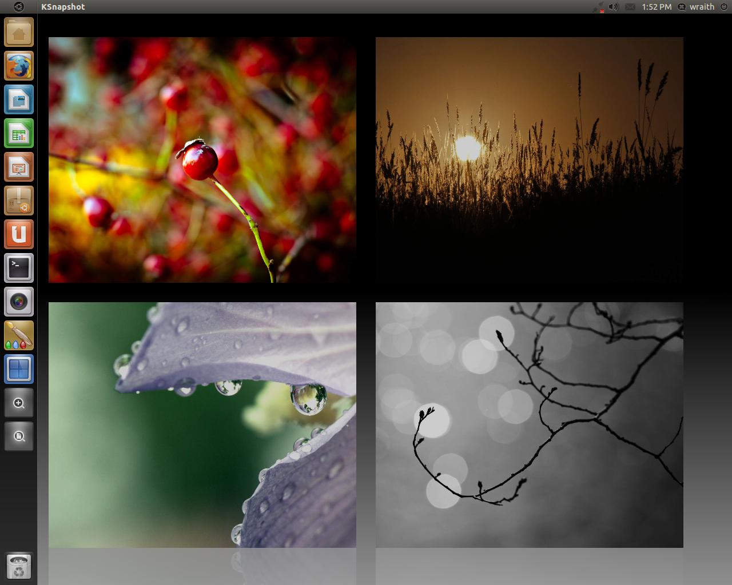732x585 pixels.
Task: Open the Applications lens magnifier icon
Action: (19, 403)
